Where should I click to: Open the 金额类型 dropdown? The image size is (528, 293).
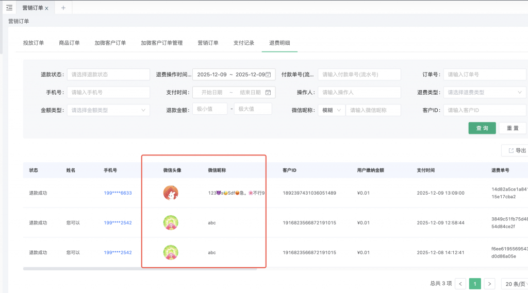(x=108, y=110)
